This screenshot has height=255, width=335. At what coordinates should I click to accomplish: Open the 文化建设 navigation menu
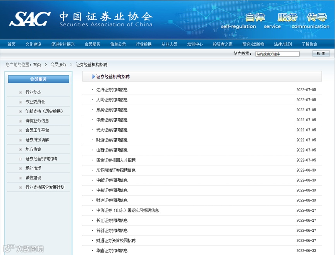(33, 44)
